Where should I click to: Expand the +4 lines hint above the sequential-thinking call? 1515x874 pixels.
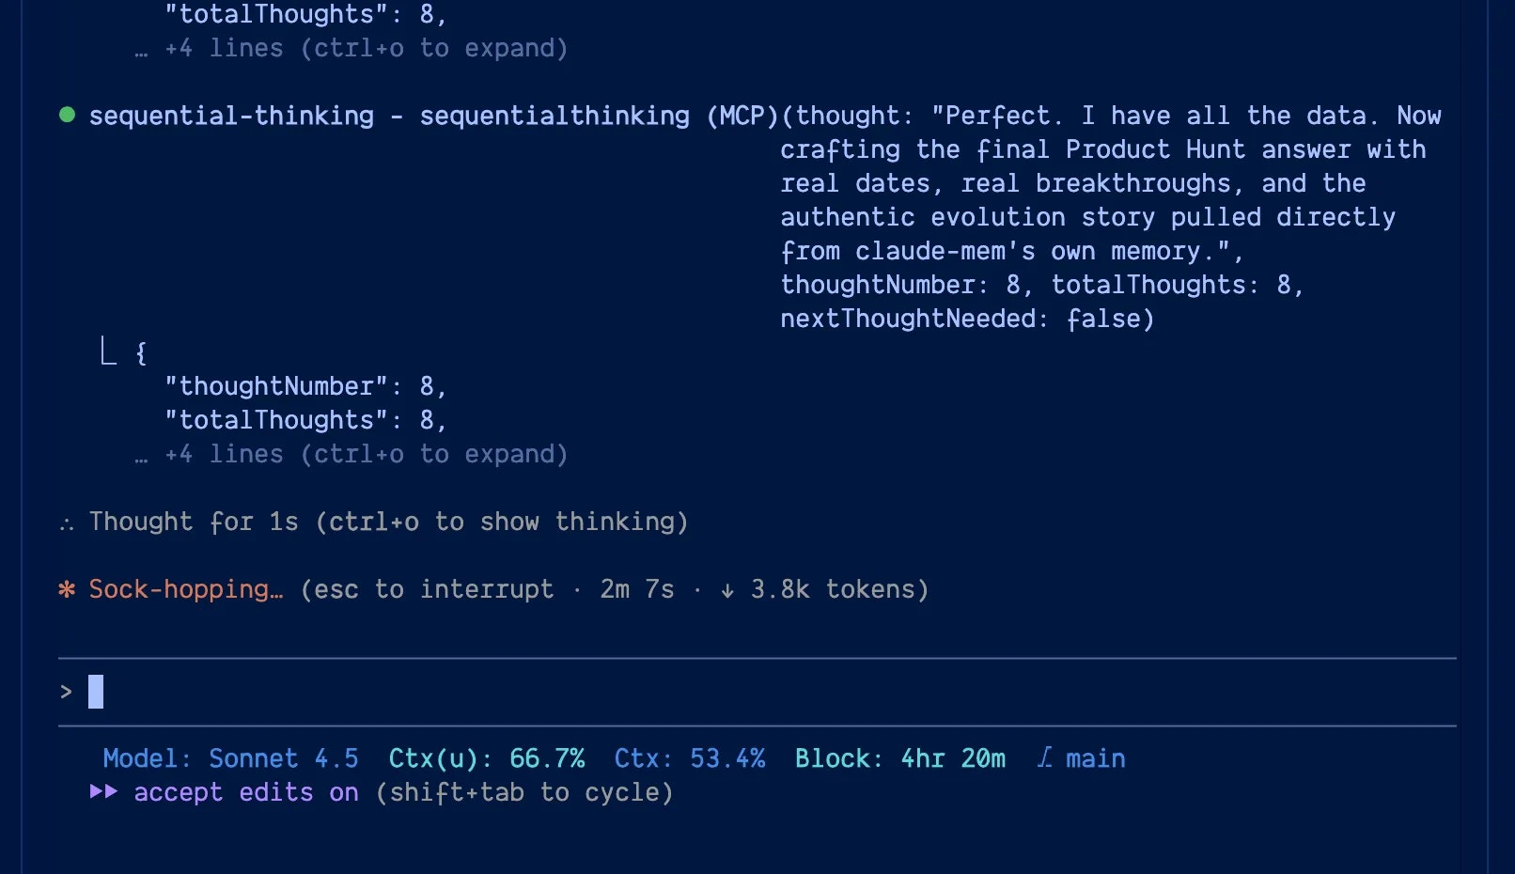pyautogui.click(x=366, y=48)
